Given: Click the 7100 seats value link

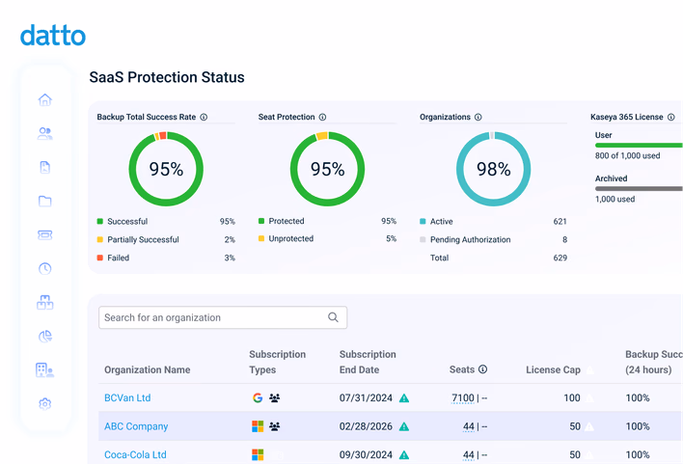Looking at the screenshot, I should pyautogui.click(x=463, y=397).
